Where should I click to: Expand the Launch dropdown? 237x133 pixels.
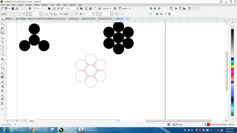pyautogui.click(x=130, y=8)
